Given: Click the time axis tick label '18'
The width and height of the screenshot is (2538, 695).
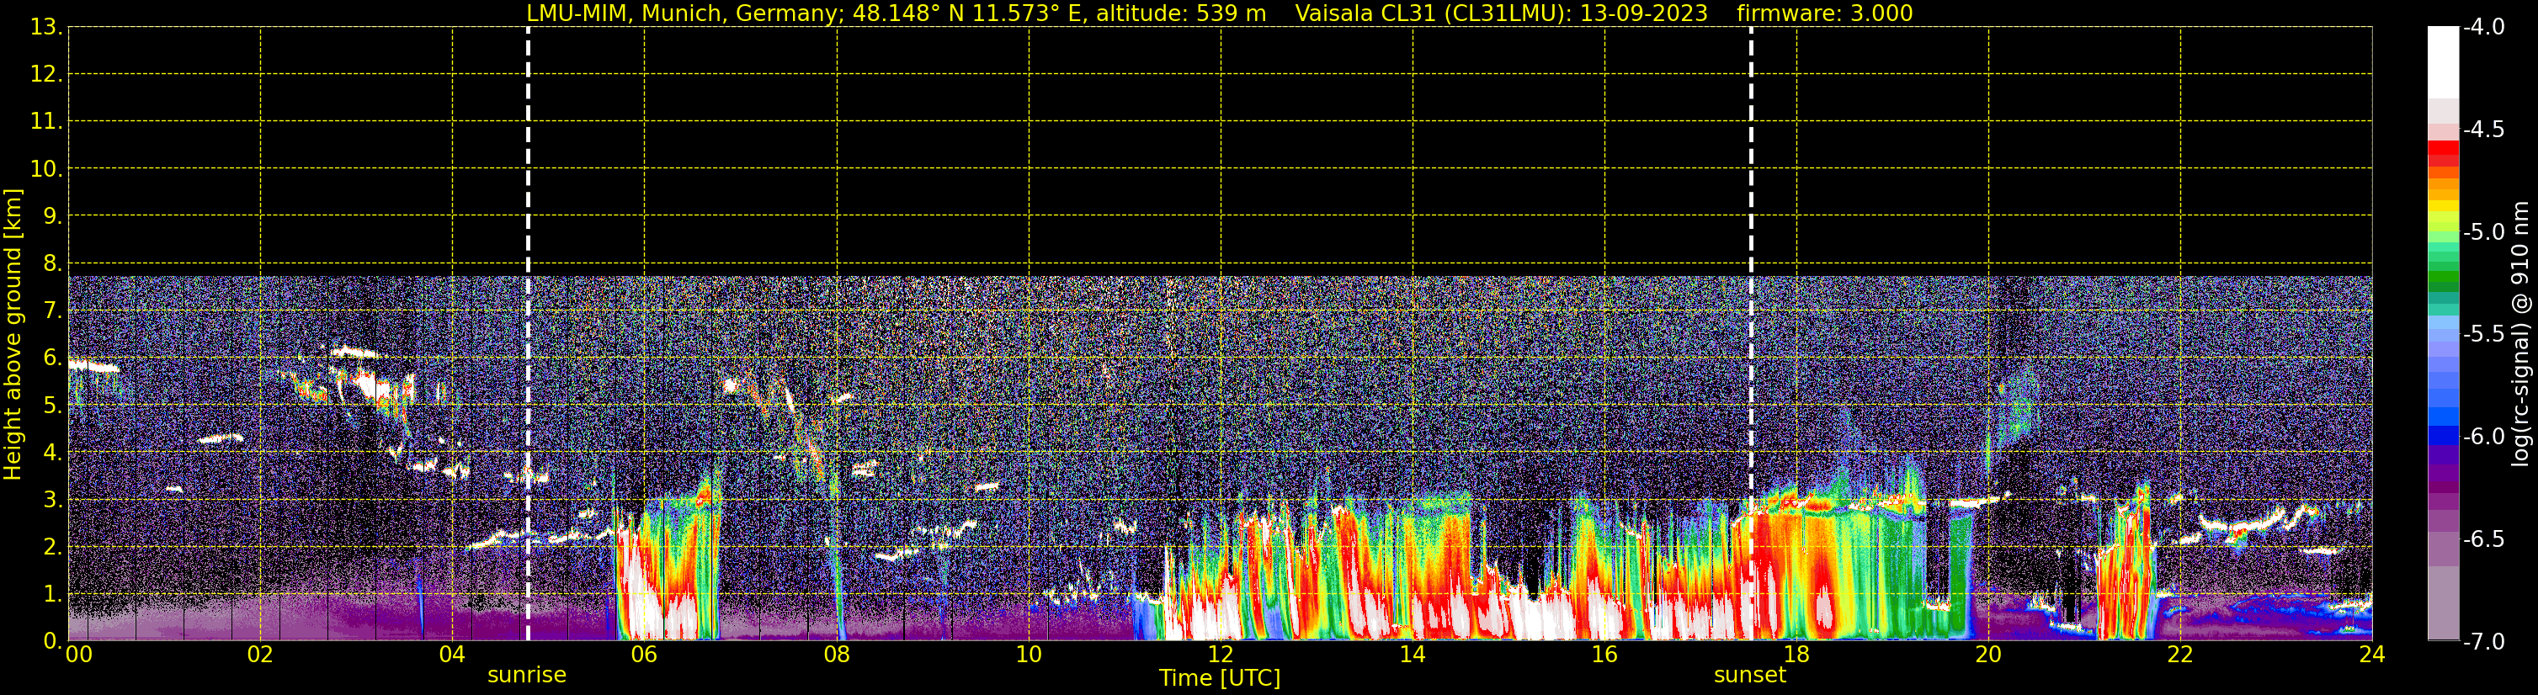Looking at the screenshot, I should pyautogui.click(x=1796, y=655).
